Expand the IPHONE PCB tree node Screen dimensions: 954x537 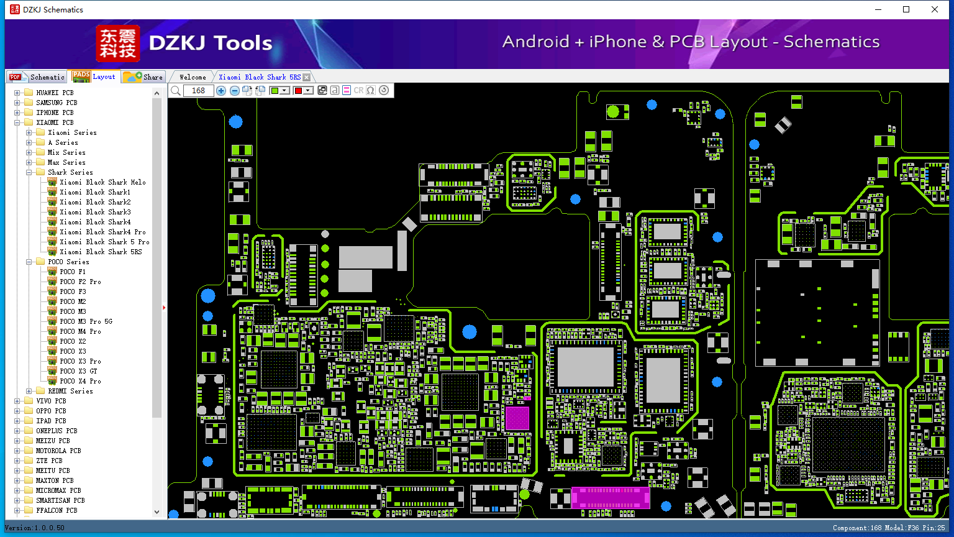17,113
